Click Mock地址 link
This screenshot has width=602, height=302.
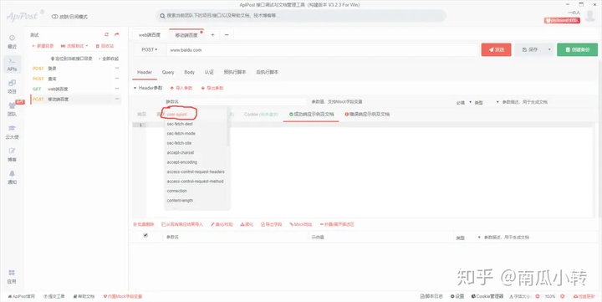click(x=301, y=224)
